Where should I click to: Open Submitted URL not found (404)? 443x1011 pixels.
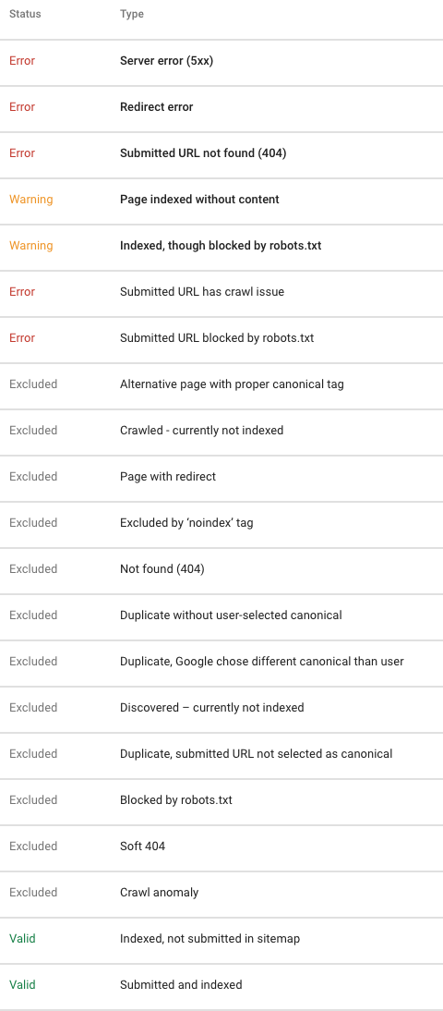(x=221, y=153)
